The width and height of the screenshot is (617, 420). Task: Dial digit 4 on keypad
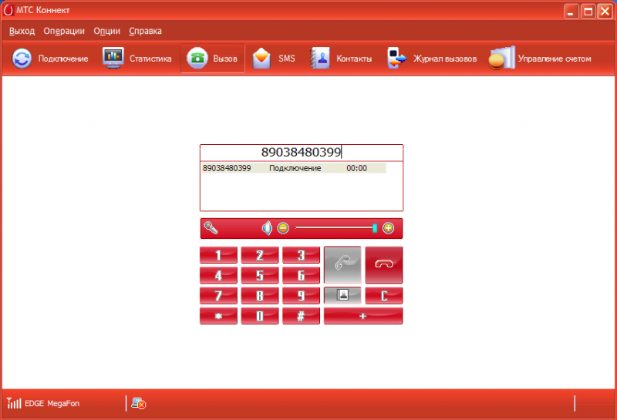(x=218, y=275)
